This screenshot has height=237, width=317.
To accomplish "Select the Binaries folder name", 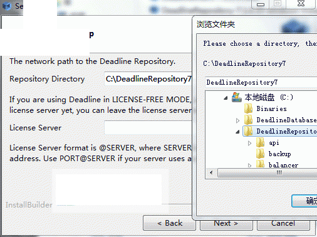I will 271,109.
